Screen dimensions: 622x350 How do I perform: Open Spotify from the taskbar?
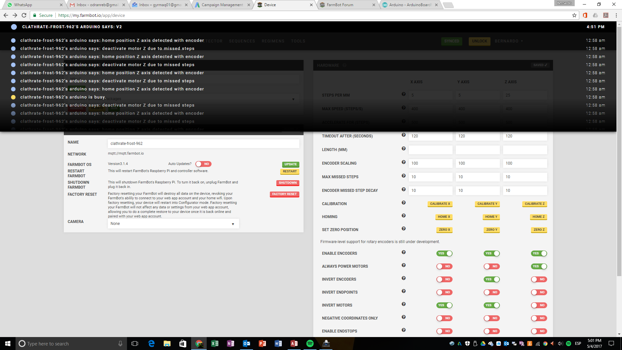(310, 344)
